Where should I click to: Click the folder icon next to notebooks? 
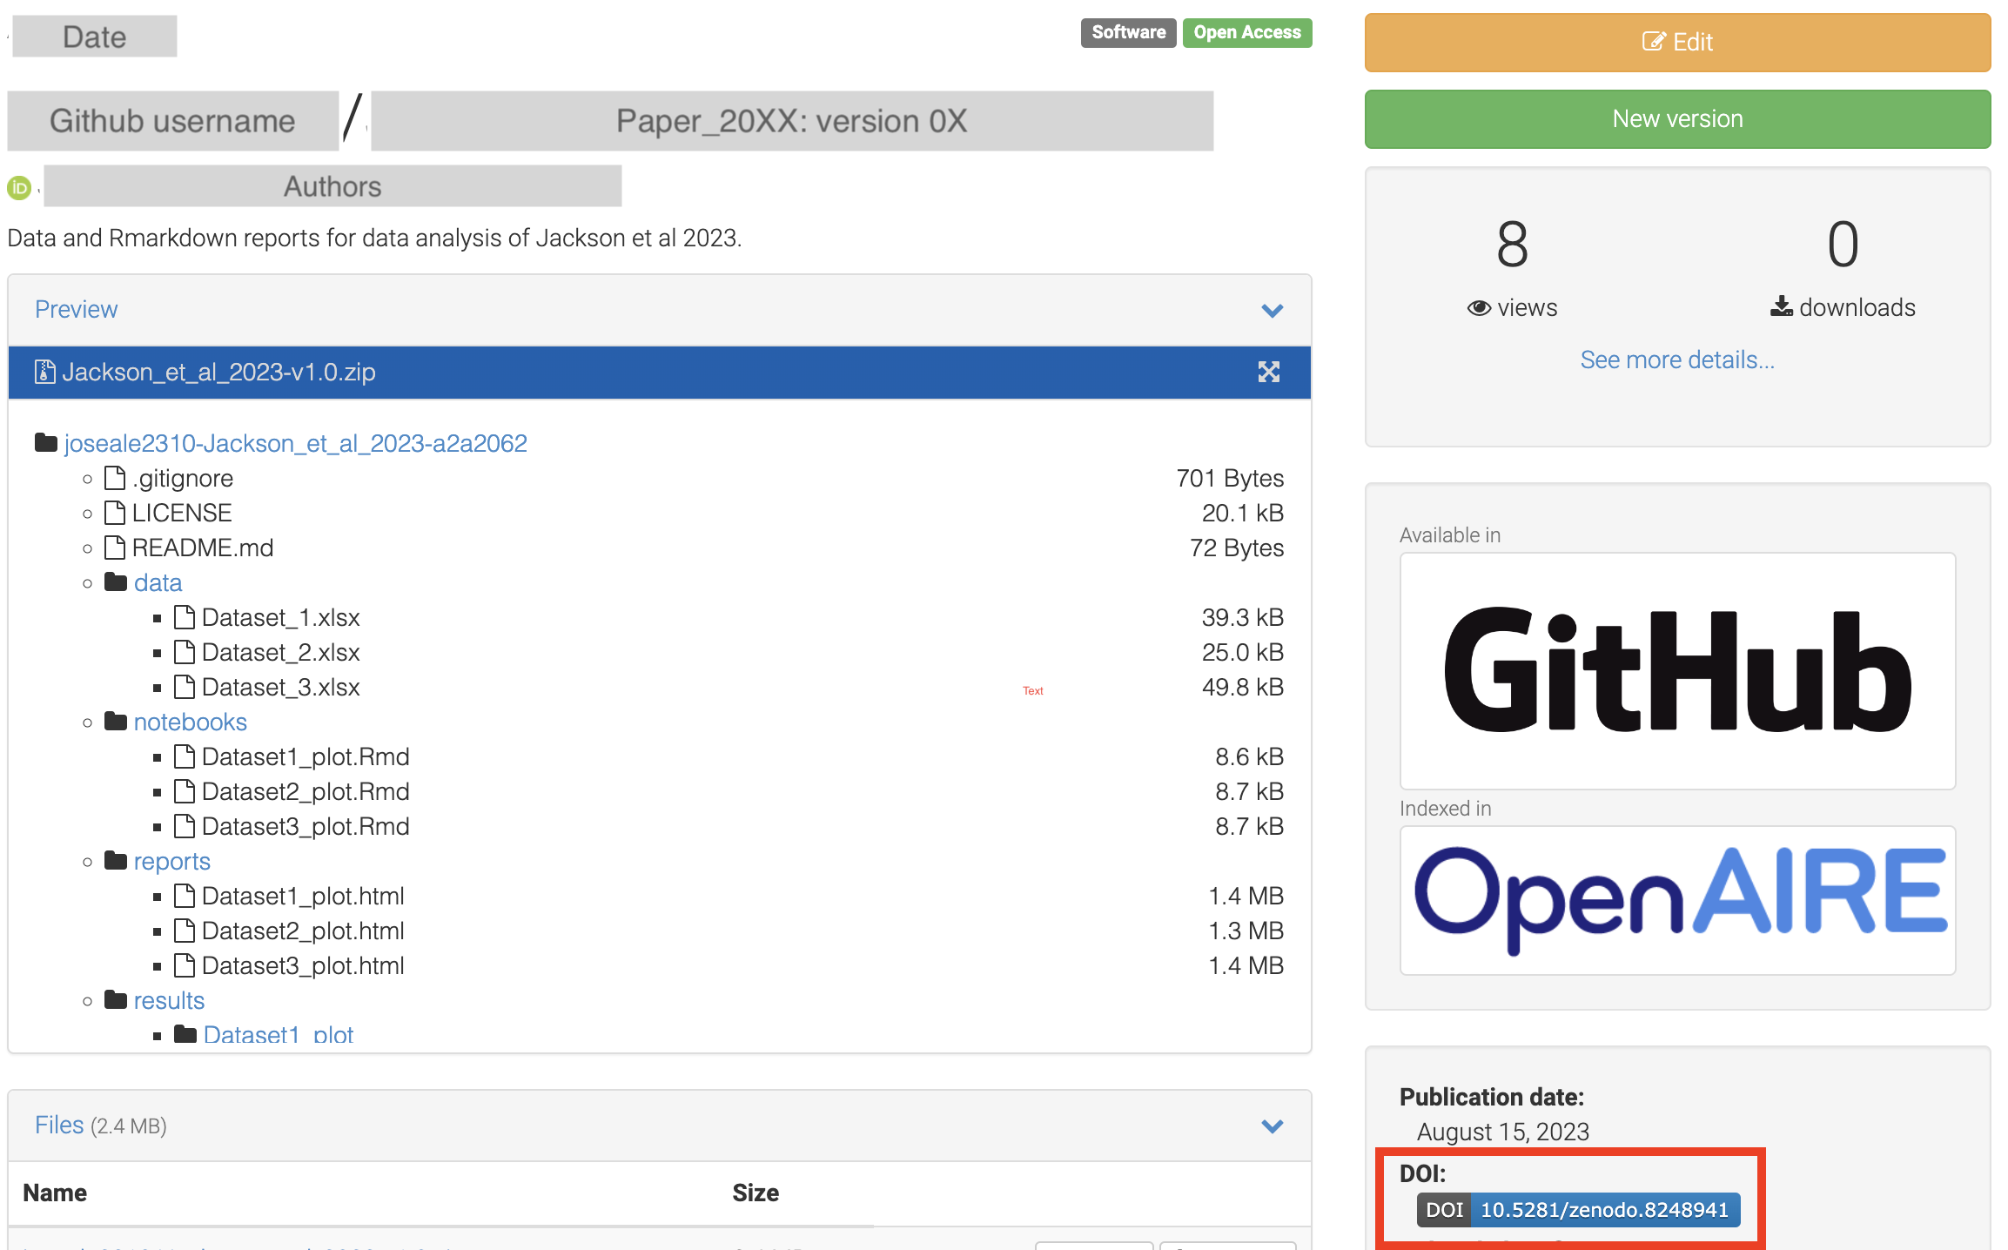tap(116, 721)
